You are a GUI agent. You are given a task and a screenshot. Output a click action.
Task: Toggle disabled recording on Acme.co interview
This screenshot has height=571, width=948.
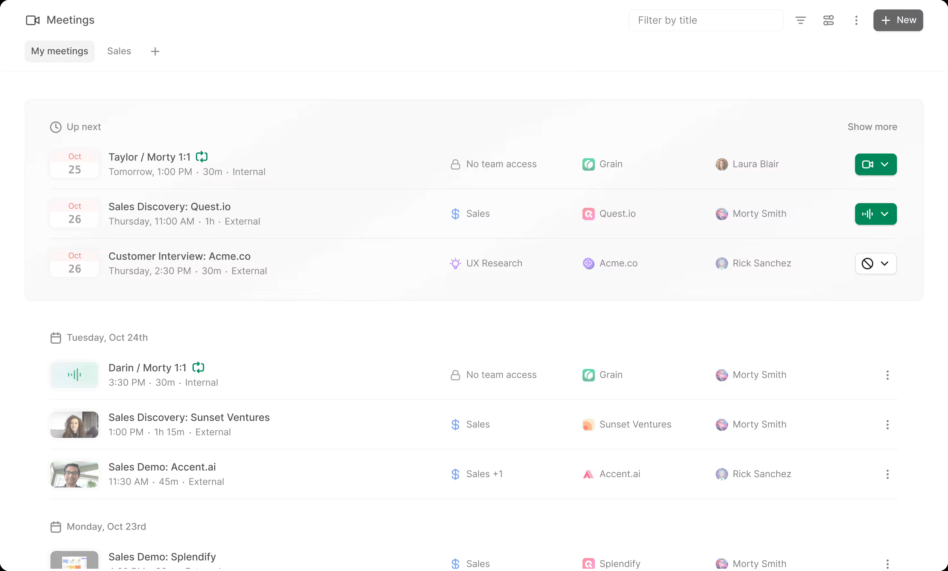pyautogui.click(x=867, y=263)
